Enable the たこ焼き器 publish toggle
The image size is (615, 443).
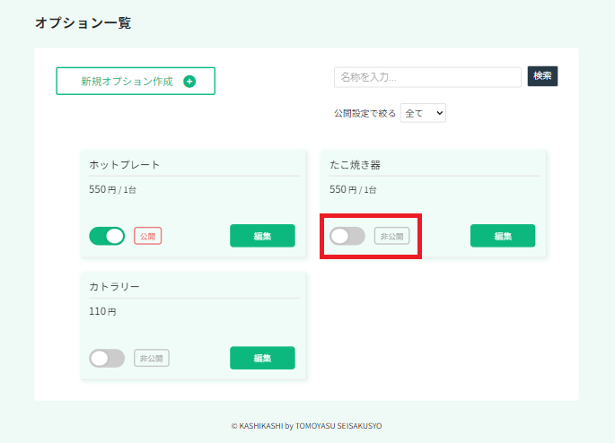click(x=347, y=236)
